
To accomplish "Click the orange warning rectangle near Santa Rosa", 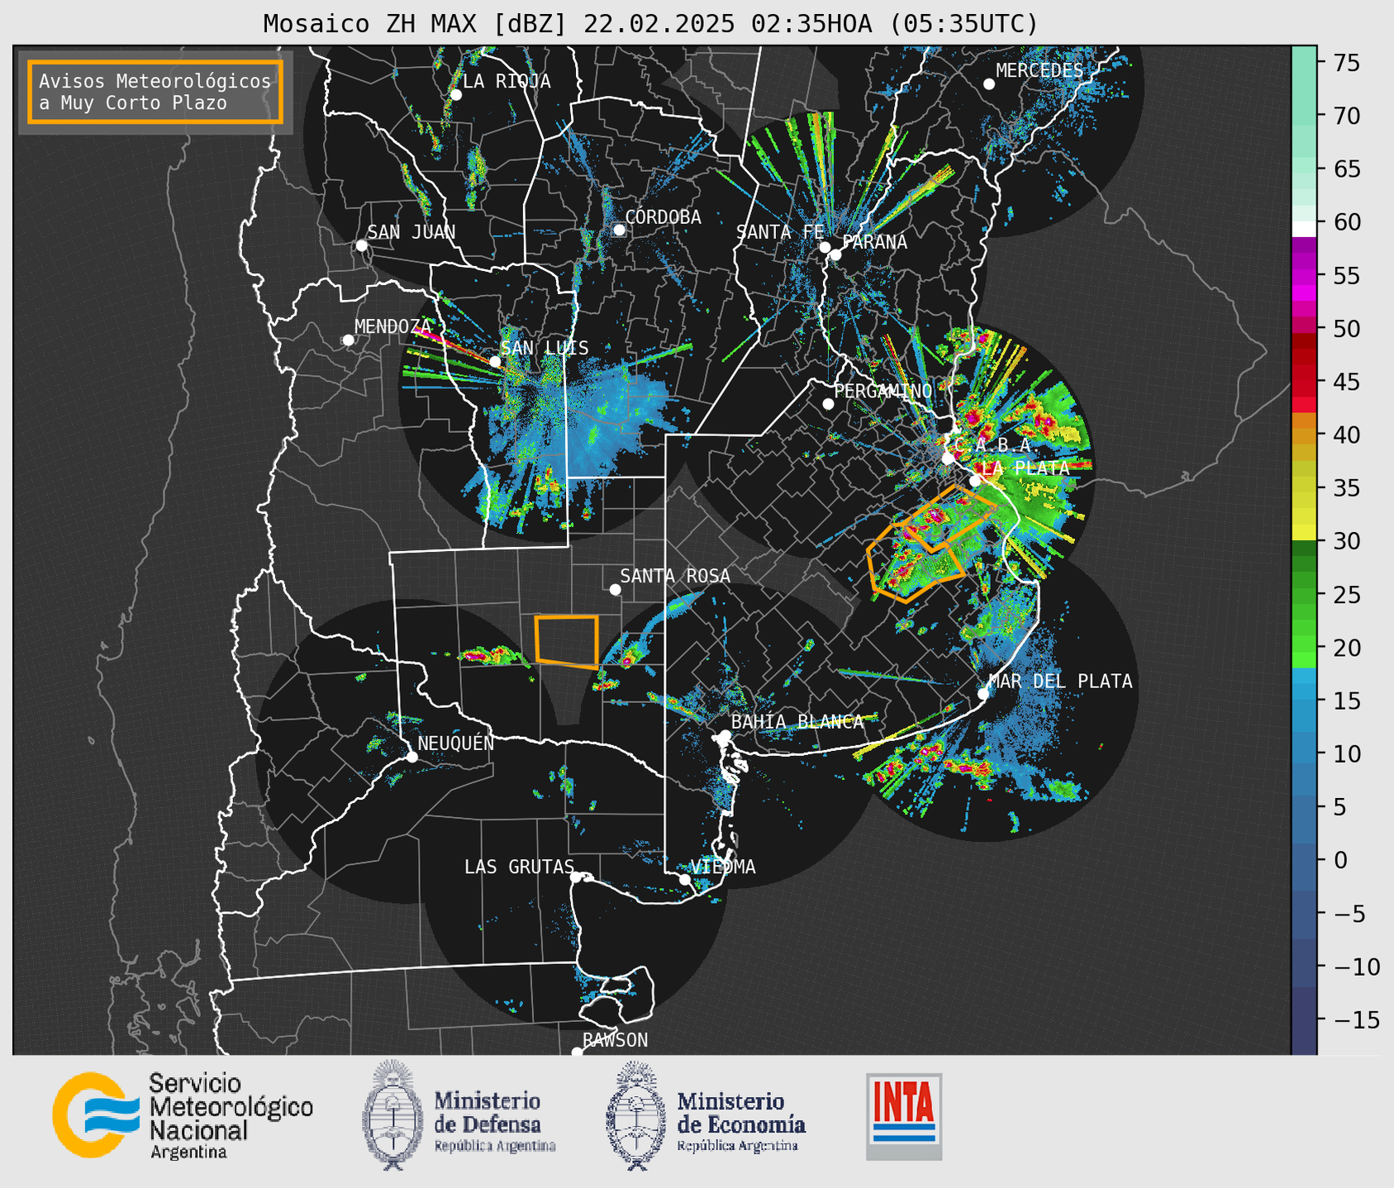I will point(567,641).
